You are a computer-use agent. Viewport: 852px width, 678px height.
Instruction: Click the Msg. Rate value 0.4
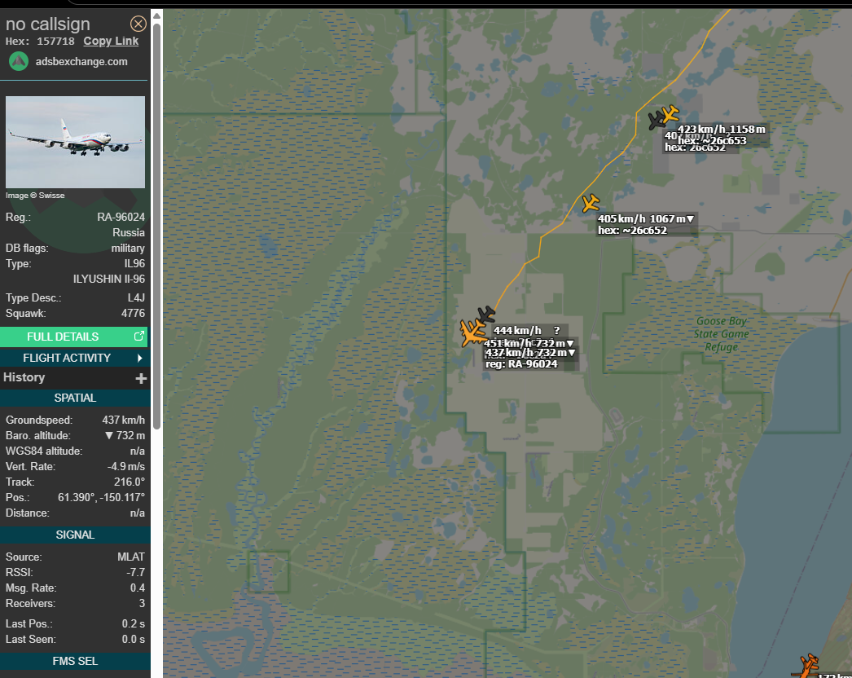(138, 588)
